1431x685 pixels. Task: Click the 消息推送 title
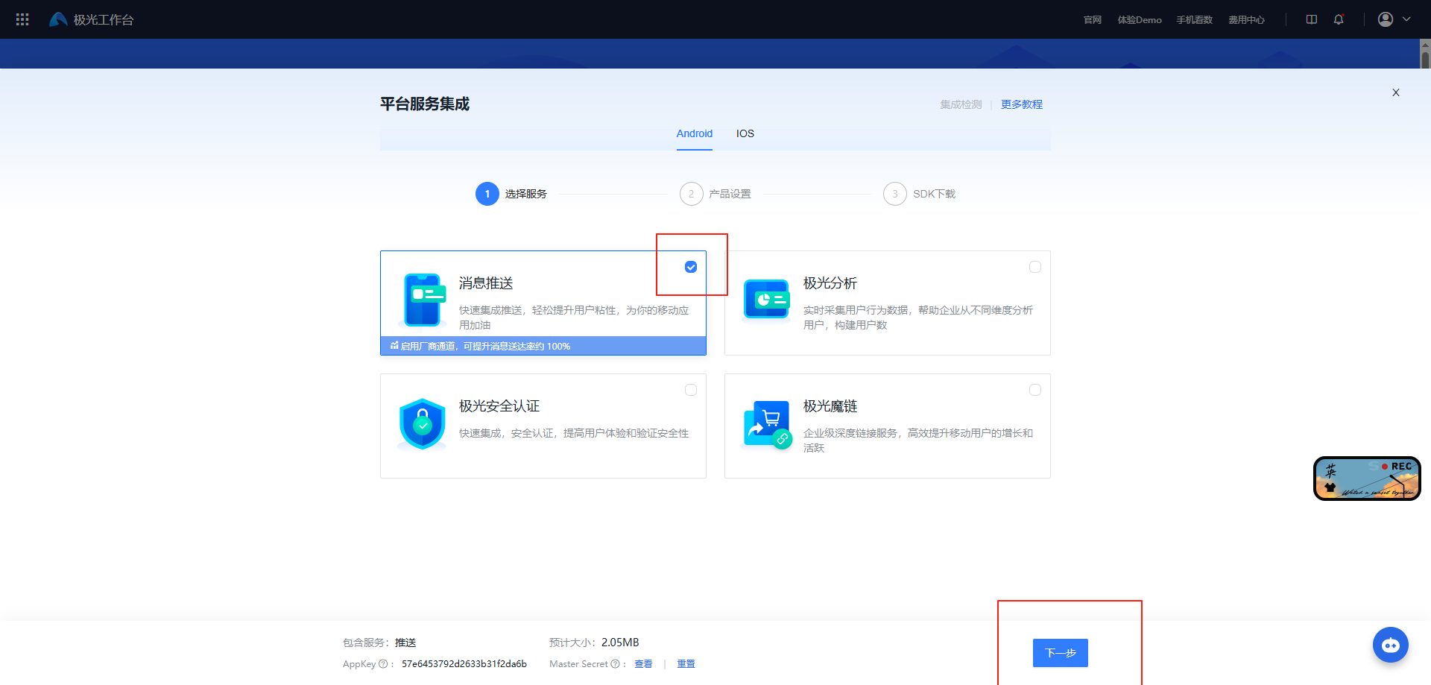486,283
